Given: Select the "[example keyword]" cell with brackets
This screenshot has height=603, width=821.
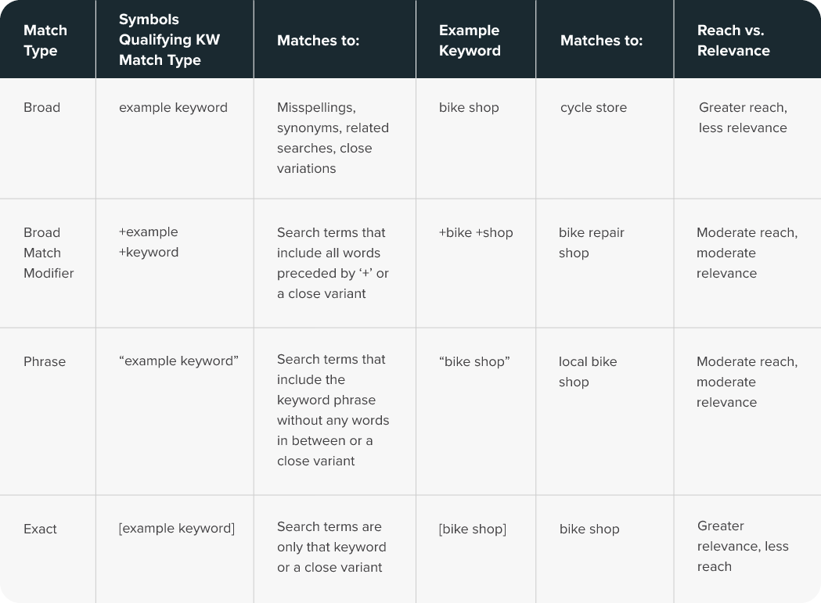Looking at the screenshot, I should 176,529.
